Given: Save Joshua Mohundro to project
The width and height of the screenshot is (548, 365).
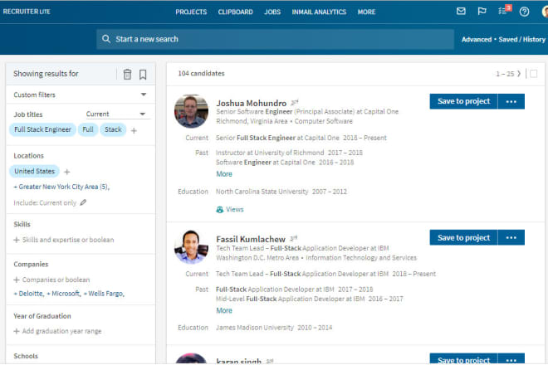Looking at the screenshot, I should [463, 101].
